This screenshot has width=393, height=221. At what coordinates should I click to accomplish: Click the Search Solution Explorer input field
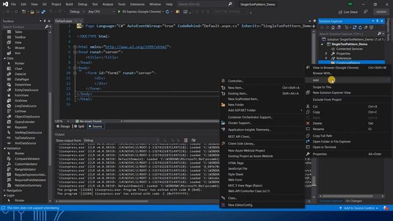[x=348, y=34]
